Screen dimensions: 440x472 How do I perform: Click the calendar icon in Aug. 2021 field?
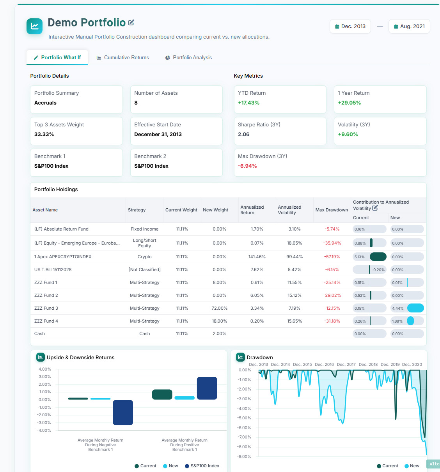[396, 27]
